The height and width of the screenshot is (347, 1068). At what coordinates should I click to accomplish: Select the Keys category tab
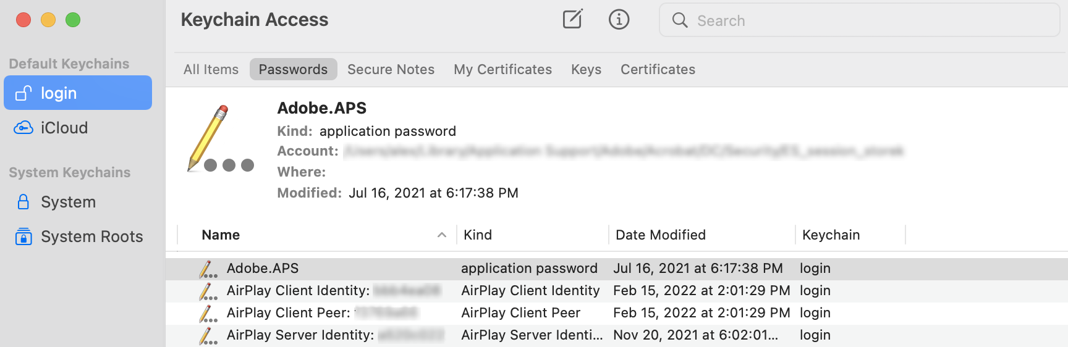click(586, 69)
